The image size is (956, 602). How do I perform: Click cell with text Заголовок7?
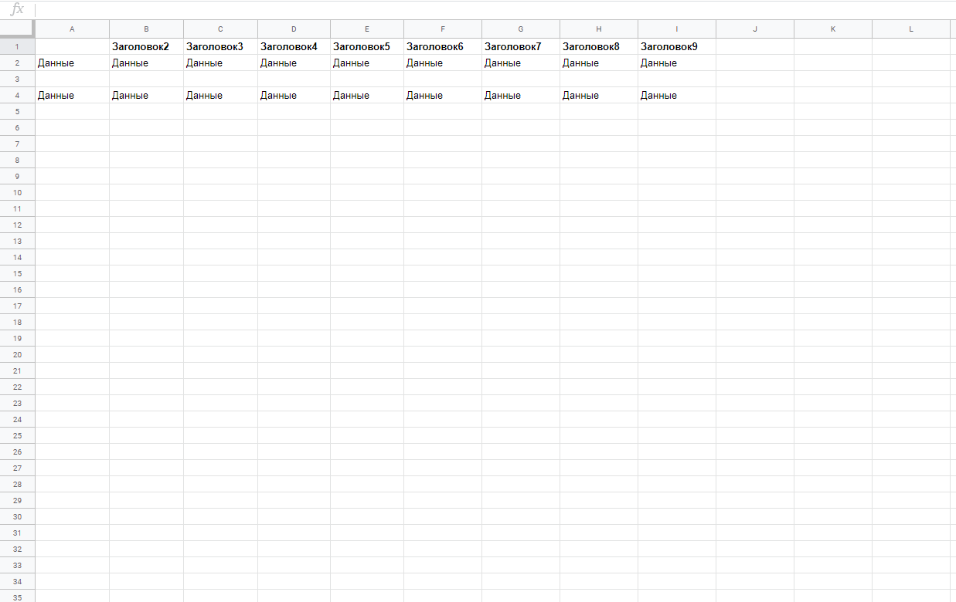tap(521, 46)
